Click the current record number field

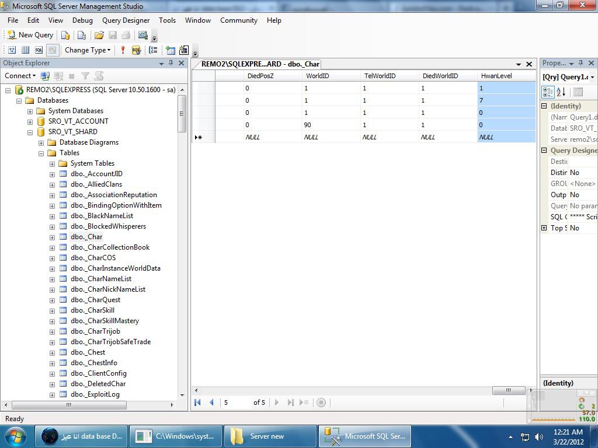236,402
